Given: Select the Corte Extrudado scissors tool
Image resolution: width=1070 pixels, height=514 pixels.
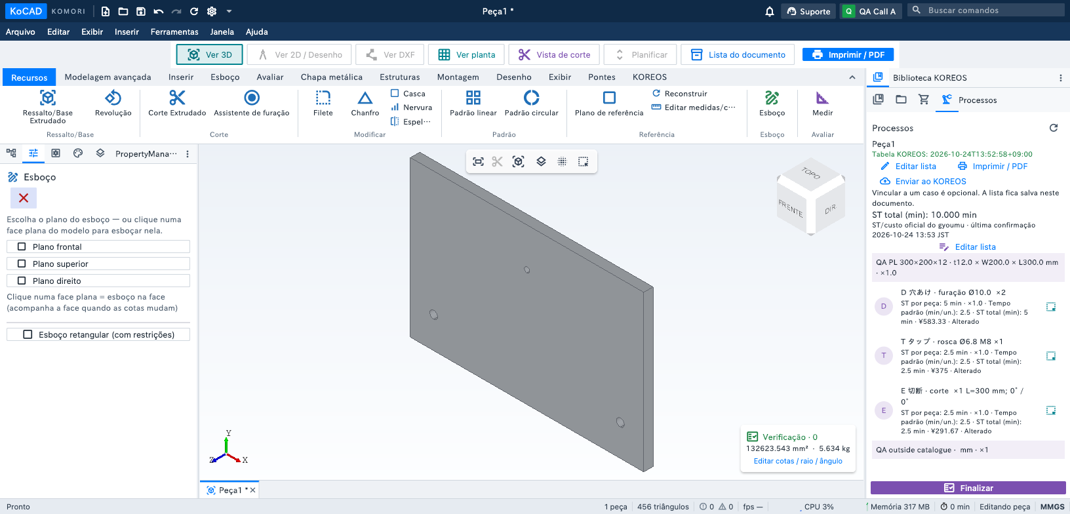Looking at the screenshot, I should pyautogui.click(x=177, y=104).
